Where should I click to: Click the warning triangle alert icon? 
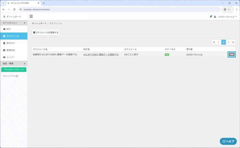click(x=215, y=16)
